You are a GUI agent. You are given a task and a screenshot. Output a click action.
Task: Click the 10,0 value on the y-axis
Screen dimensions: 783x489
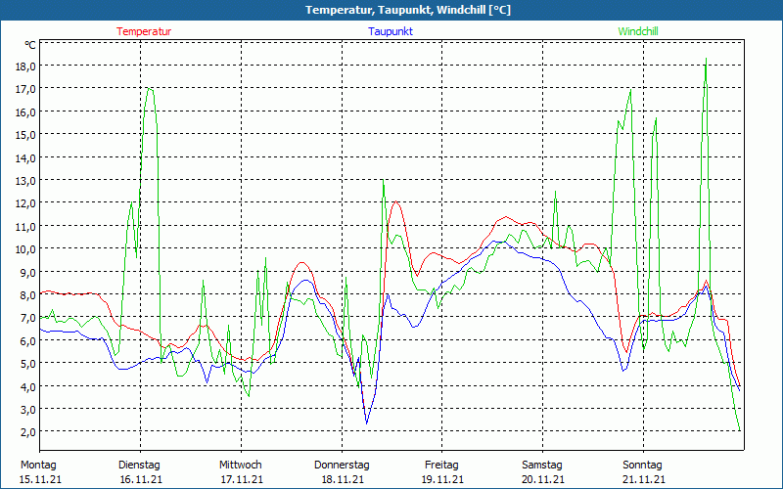click(x=26, y=248)
